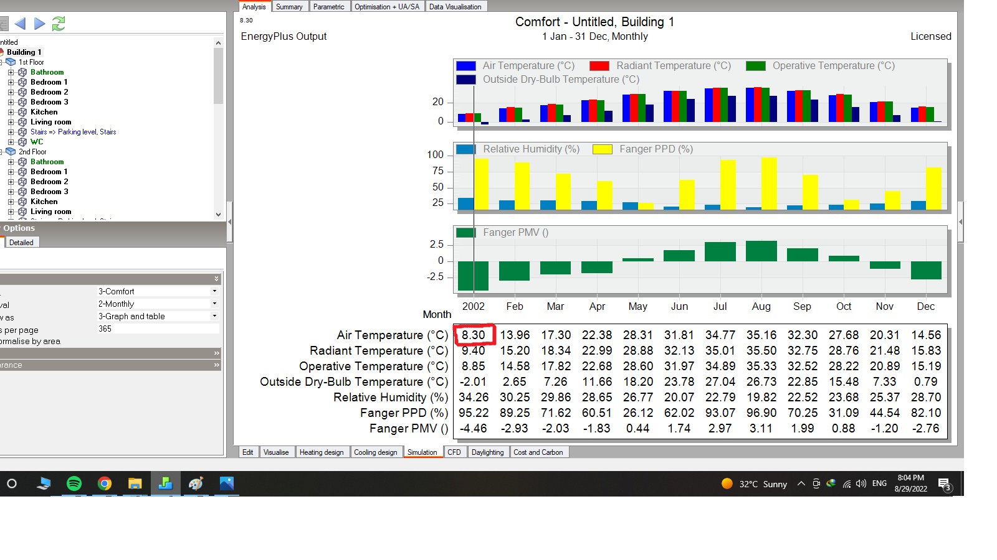997x560 pixels.
Task: Expand the 1st Floor Kitchen tree node
Action: tap(11, 112)
